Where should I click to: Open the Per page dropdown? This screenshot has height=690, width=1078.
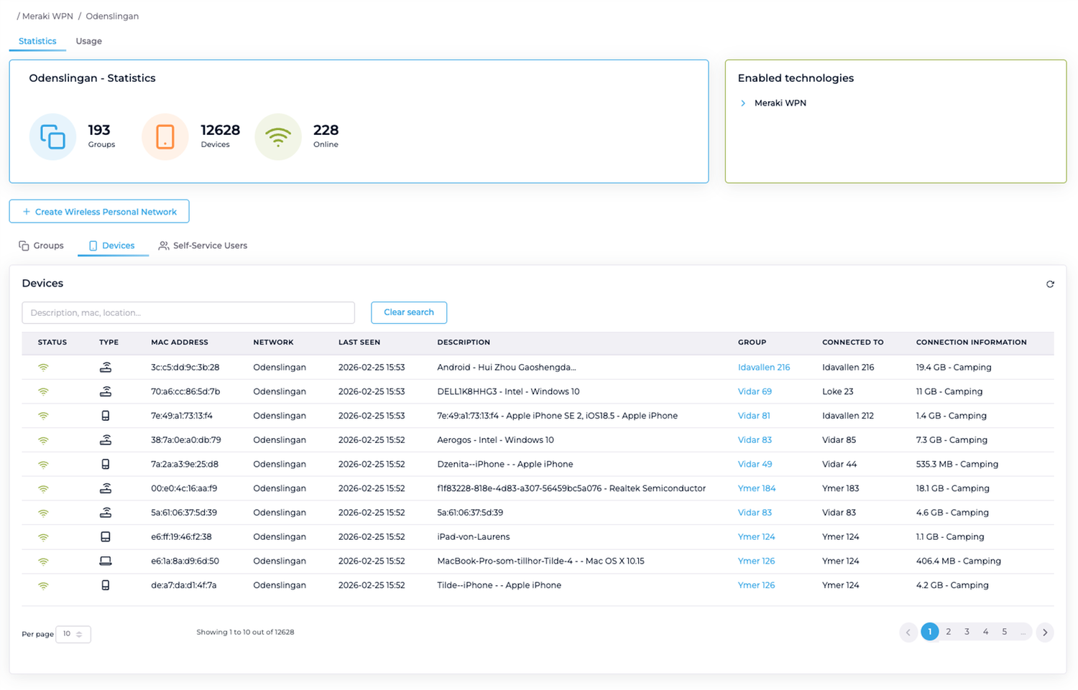tap(73, 634)
